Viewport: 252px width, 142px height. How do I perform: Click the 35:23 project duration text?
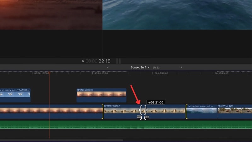[x=156, y=68]
